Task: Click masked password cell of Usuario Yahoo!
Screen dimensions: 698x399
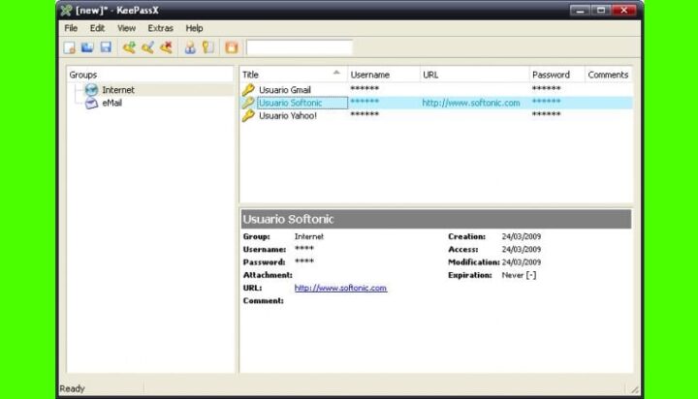Action: coord(546,114)
